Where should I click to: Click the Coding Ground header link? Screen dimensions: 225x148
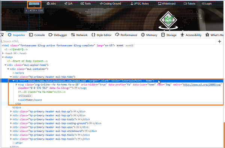click(110, 4)
